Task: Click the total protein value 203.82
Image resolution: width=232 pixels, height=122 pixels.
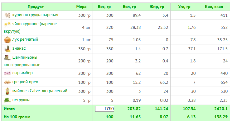Action: click(134, 109)
